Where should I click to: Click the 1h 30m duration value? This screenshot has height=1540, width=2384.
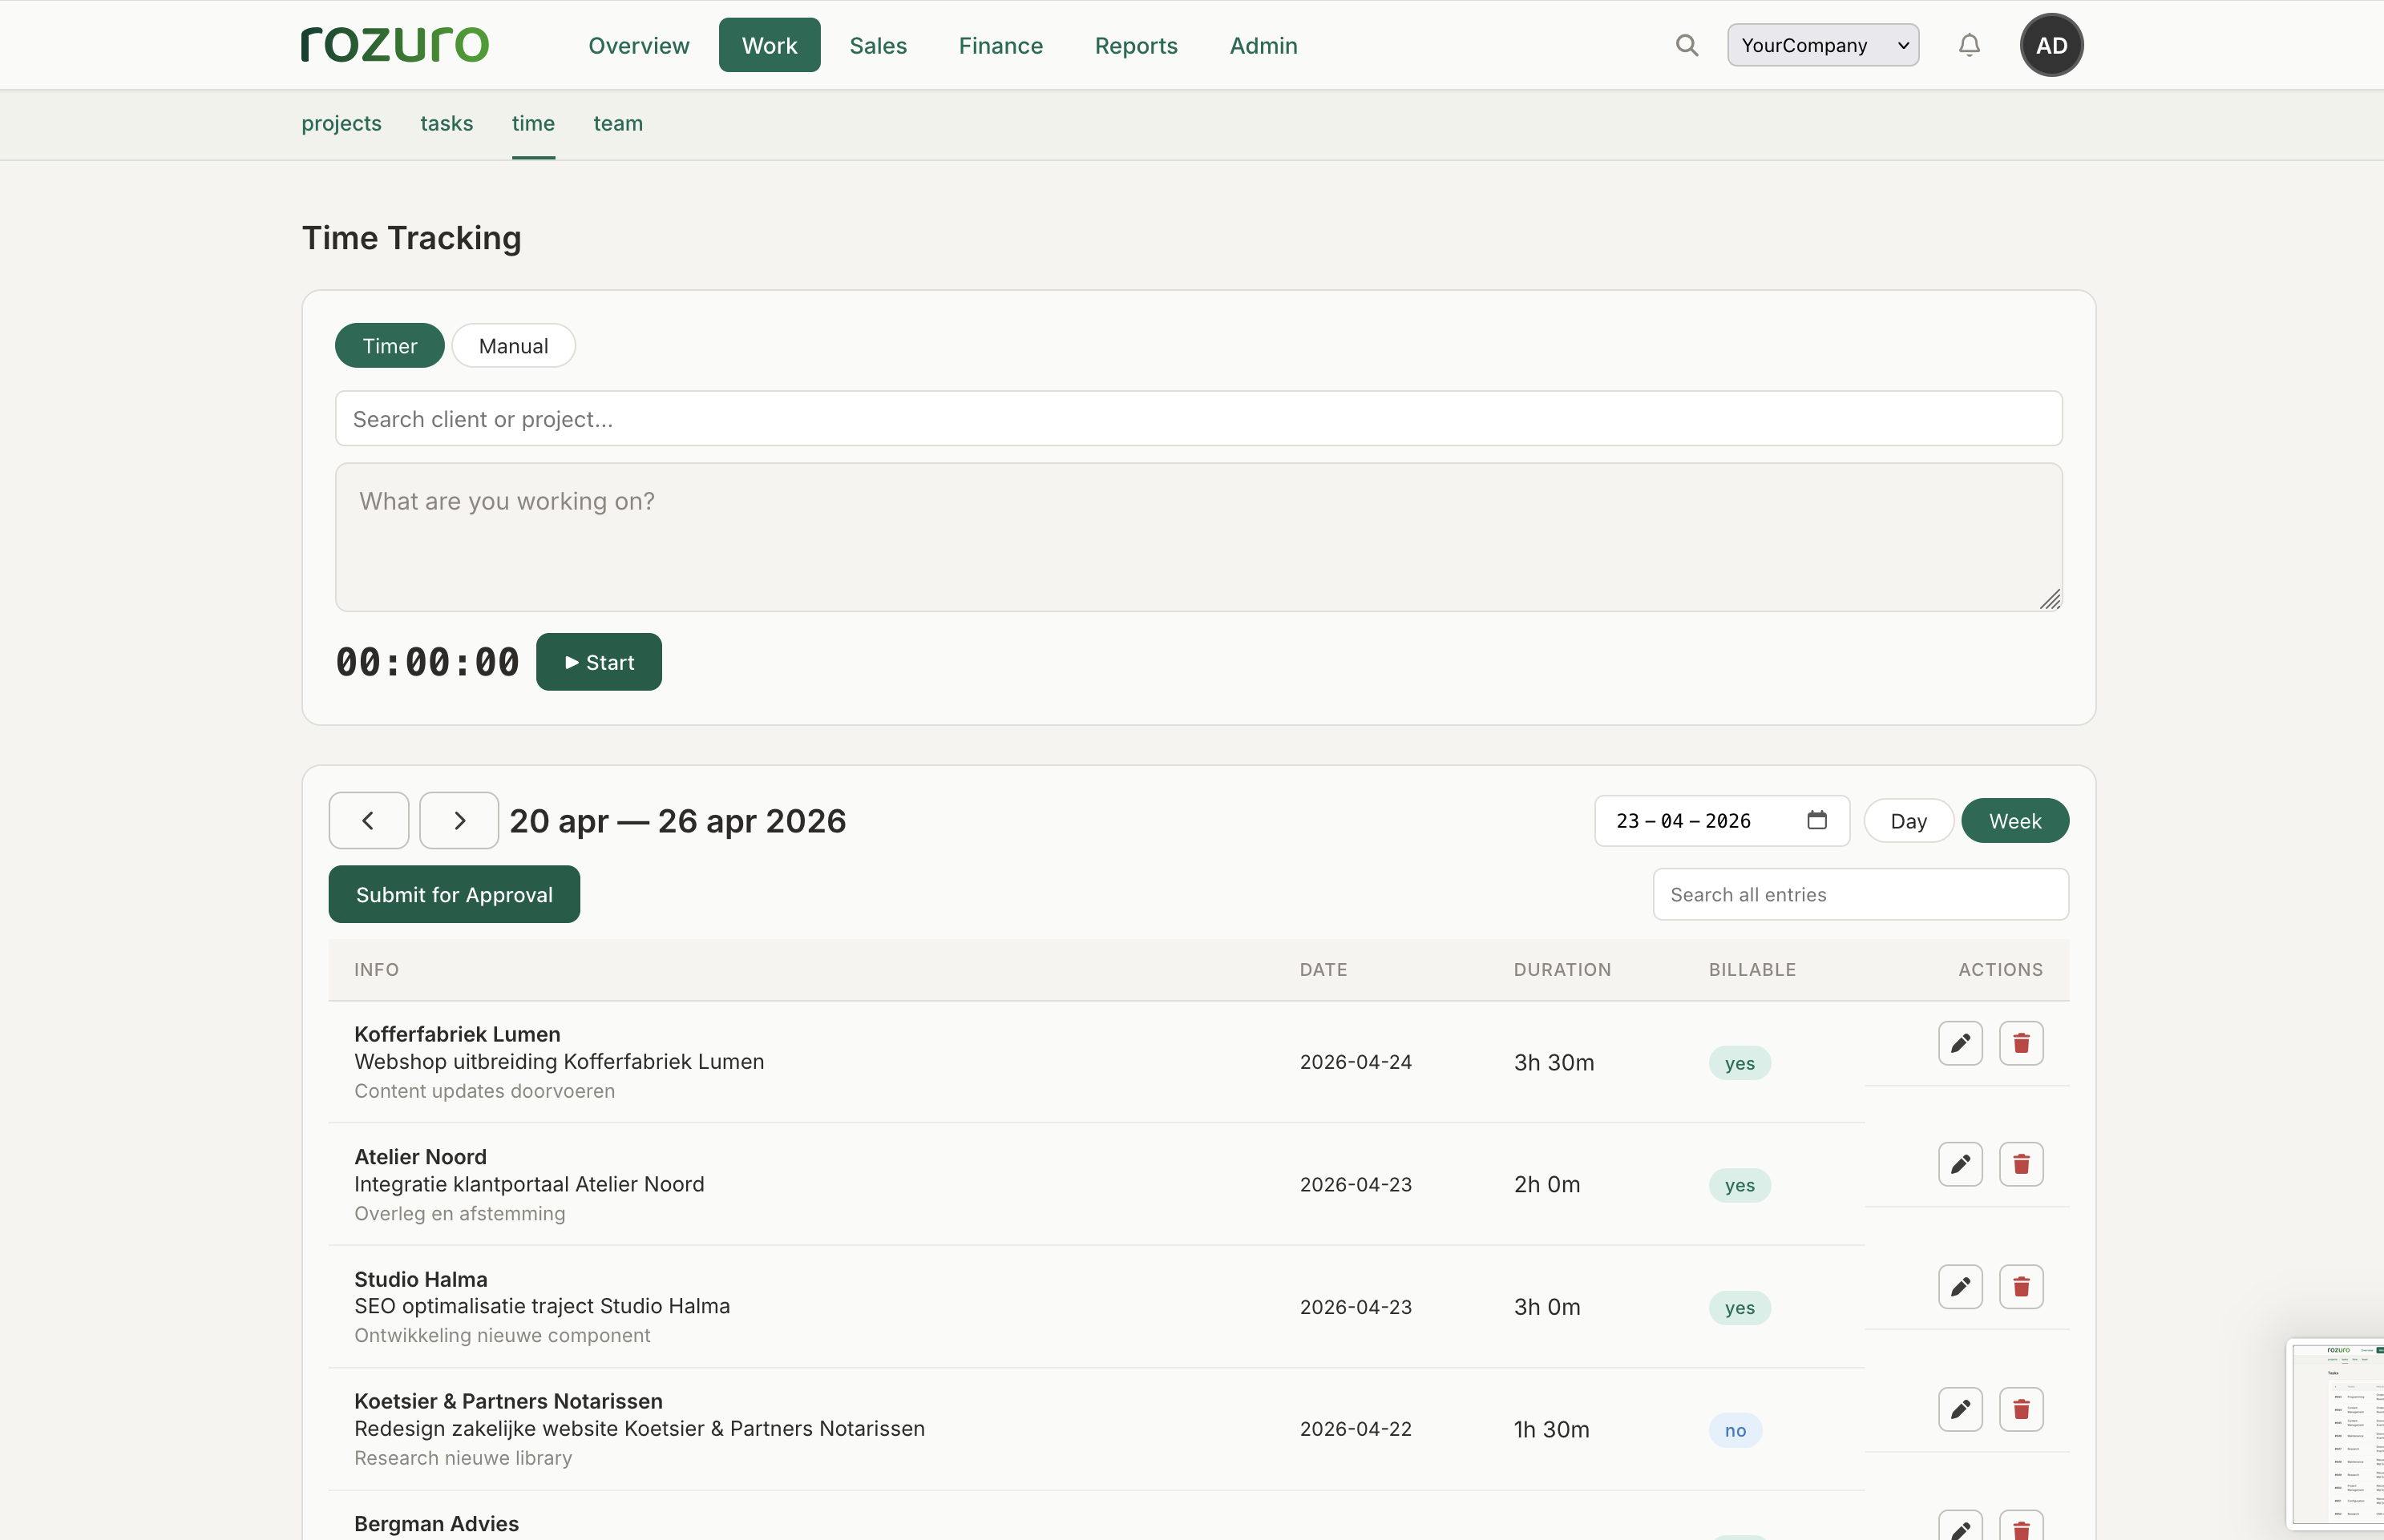1550,1429
